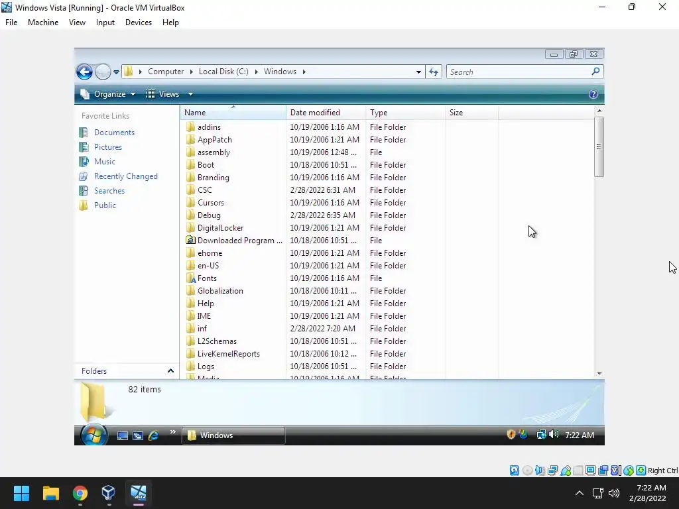Open Public favorite link
This screenshot has width=679, height=509.
pos(105,205)
